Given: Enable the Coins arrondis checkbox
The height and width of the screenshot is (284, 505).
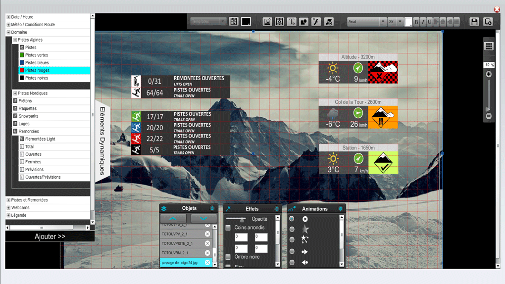Looking at the screenshot, I should (x=228, y=228).
